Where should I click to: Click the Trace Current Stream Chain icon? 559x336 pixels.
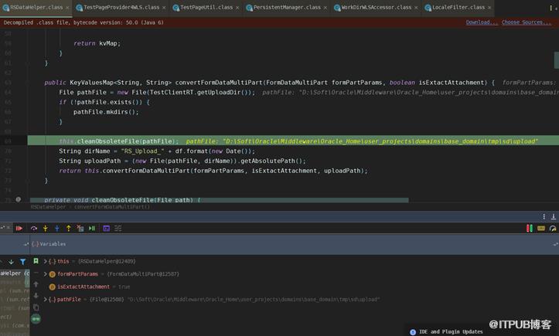click(118, 229)
